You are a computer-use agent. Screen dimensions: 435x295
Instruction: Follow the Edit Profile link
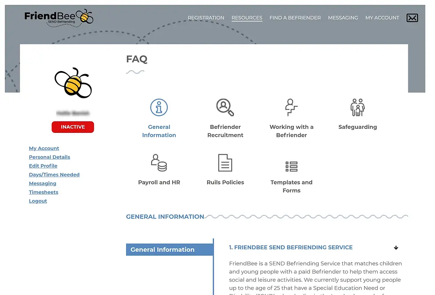tap(43, 166)
